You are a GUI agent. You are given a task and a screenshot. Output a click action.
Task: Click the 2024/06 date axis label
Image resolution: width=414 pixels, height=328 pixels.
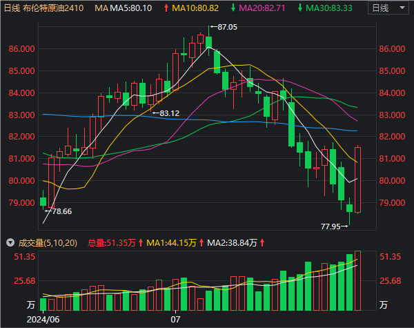coord(43,319)
